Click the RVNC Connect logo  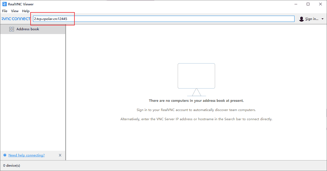[16, 19]
